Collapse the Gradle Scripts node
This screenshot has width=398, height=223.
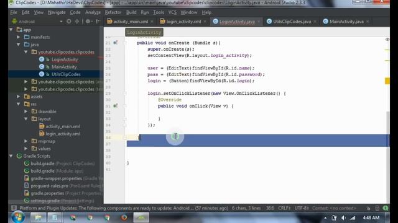(11, 156)
